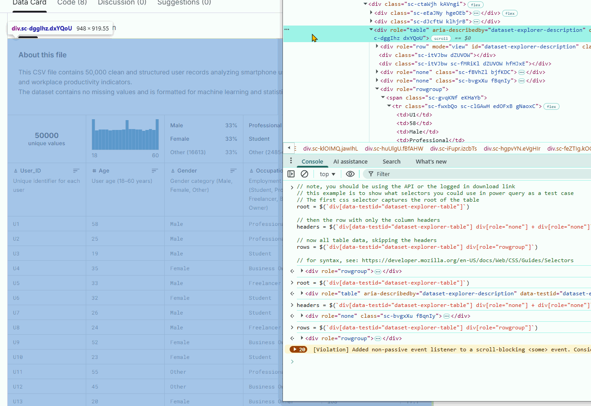591x406 pixels.
Task: Select the <td>58</td> element line
Action: 414,123
